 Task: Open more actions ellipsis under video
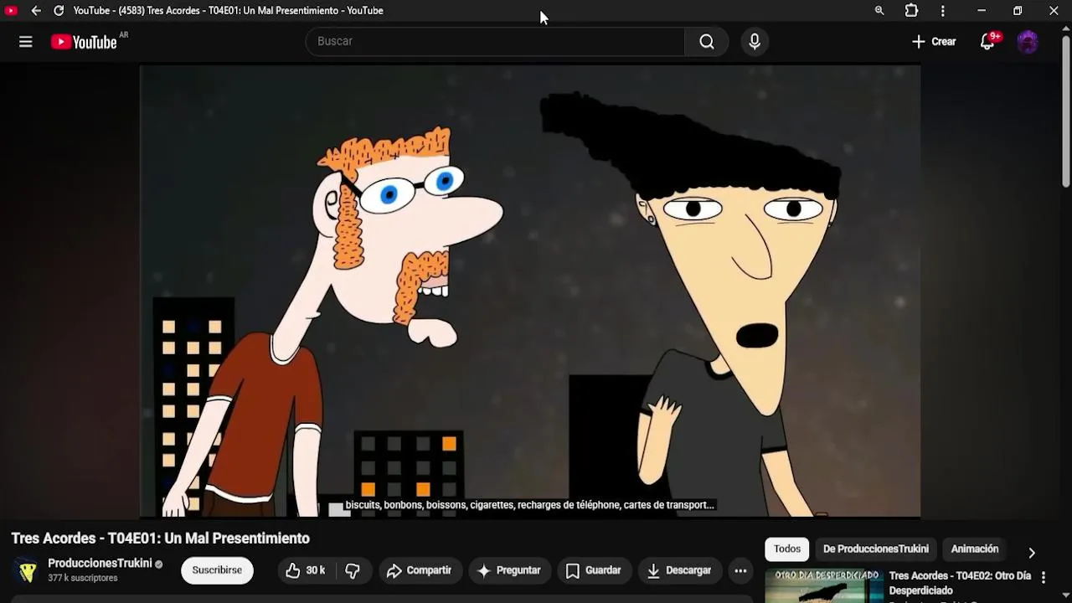click(x=740, y=570)
